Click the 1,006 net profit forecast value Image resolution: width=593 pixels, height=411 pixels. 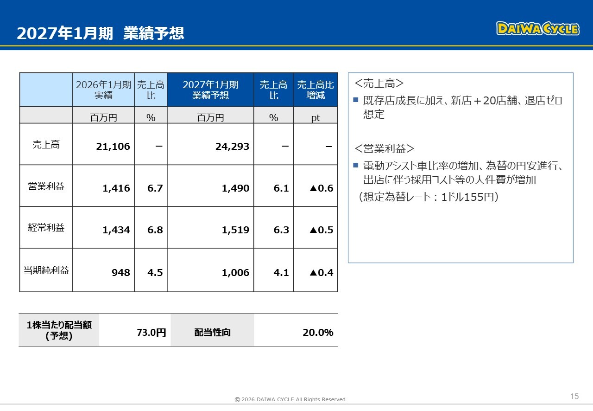pyautogui.click(x=235, y=273)
